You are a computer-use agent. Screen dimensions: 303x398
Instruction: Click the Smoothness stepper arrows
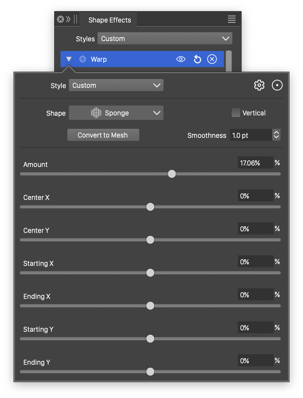[x=276, y=135]
